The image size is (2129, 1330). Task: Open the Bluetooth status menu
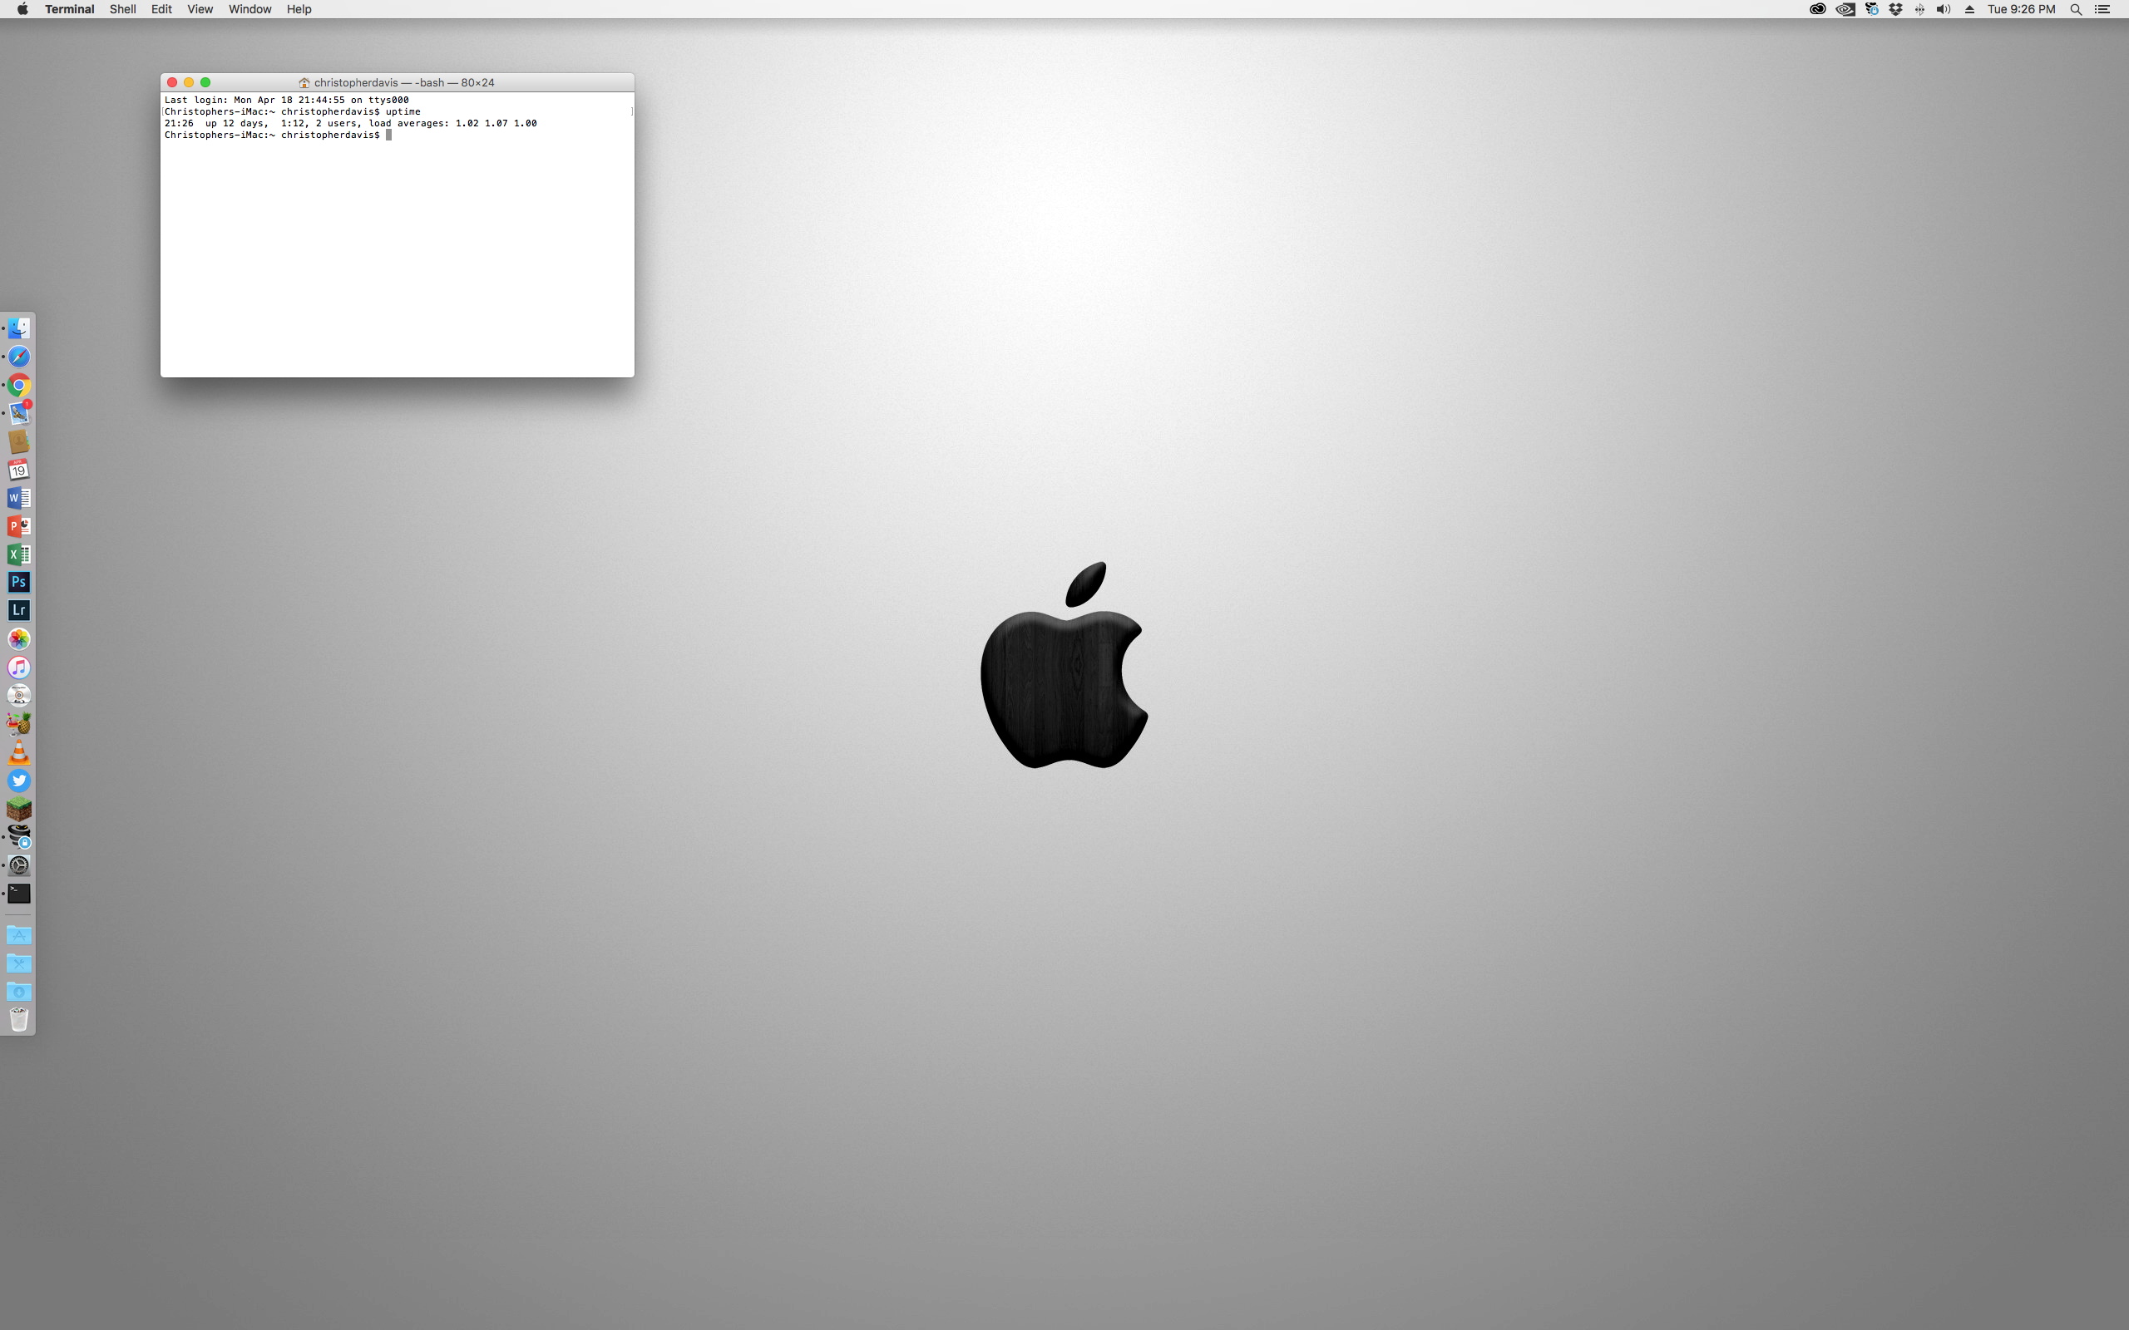pyautogui.click(x=1919, y=9)
